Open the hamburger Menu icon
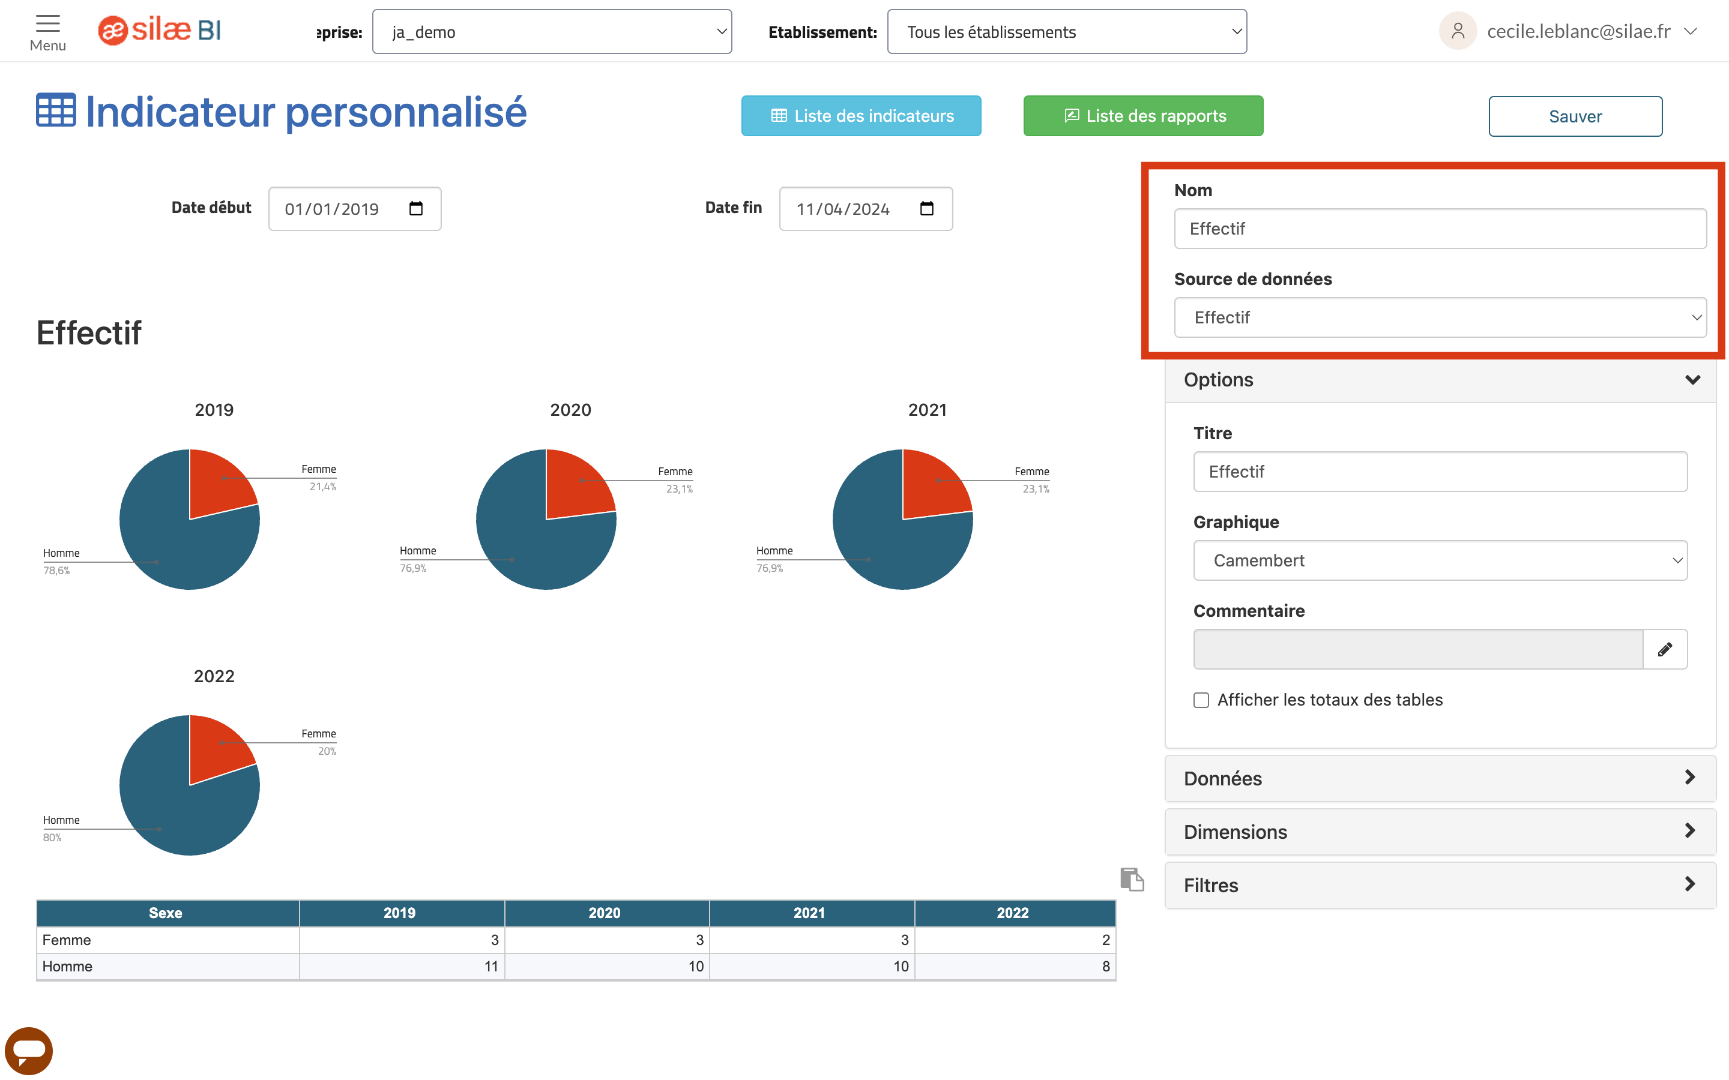This screenshot has height=1080, width=1729. [x=48, y=31]
